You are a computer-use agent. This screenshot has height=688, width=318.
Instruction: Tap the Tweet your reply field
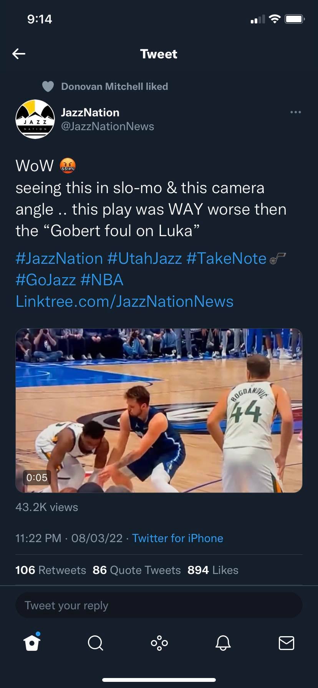pyautogui.click(x=159, y=605)
